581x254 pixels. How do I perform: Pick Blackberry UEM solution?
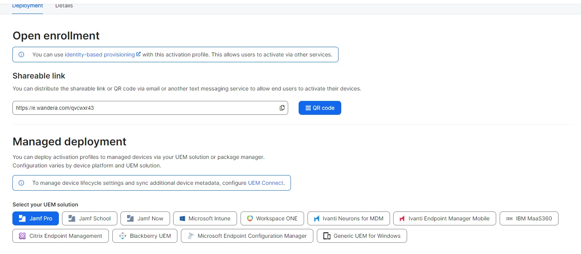pos(145,236)
